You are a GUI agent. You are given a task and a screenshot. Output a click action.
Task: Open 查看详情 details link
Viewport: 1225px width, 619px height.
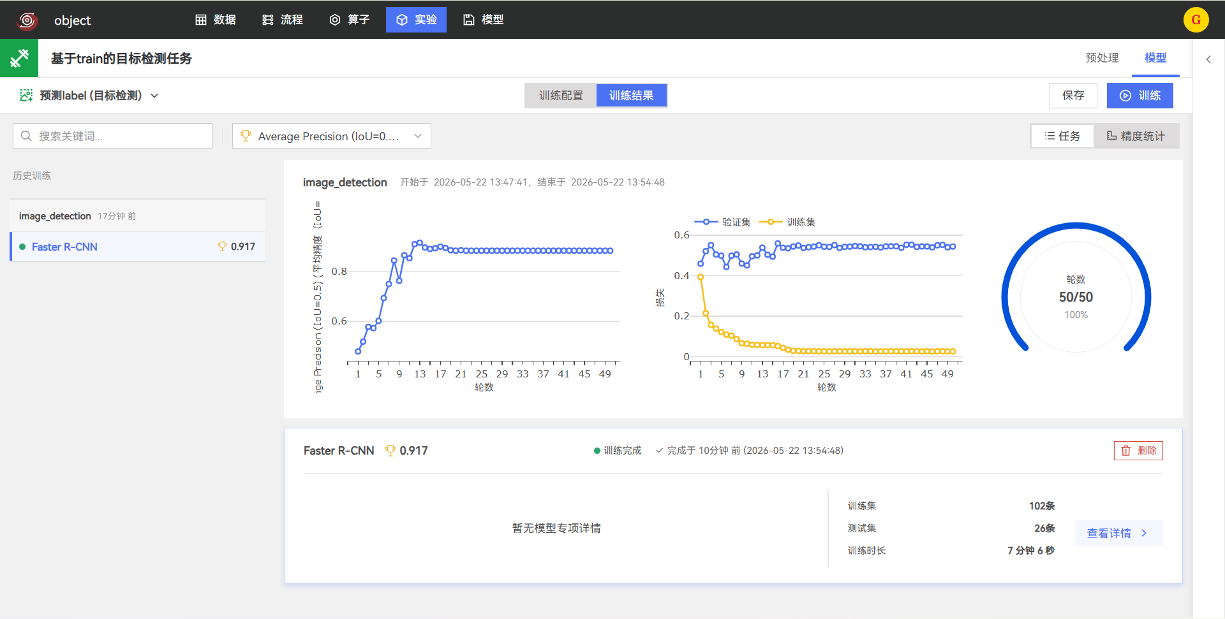coord(1118,533)
